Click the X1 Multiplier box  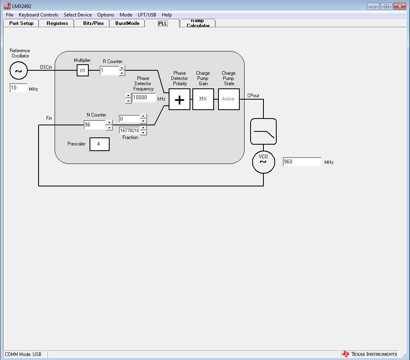coord(83,70)
